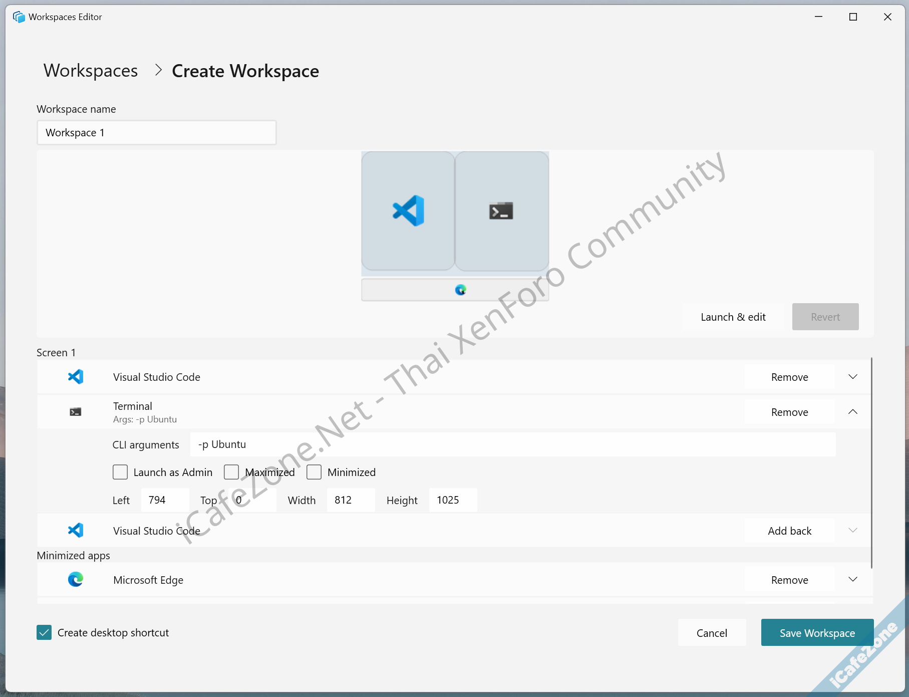Click the removed Visual Studio Code row icon
Viewport: 909px width, 697px height.
76,530
